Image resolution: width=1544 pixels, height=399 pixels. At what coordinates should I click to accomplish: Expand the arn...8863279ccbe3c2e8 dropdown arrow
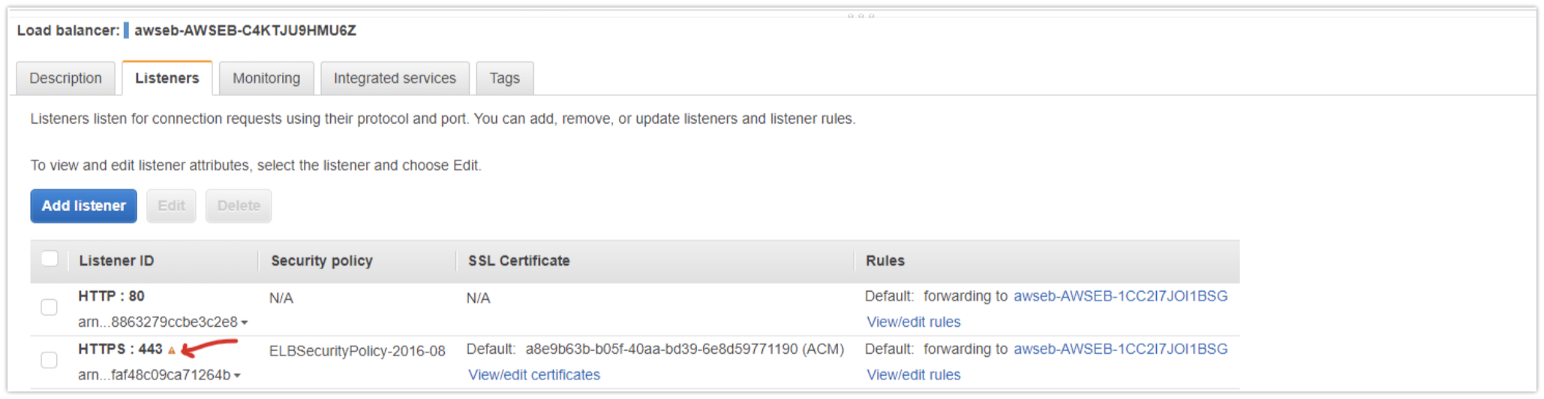[x=245, y=322]
